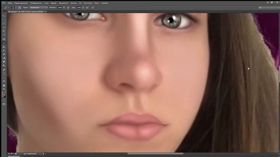Close the open document tab
This screenshot has width=280, height=157.
point(45,12)
